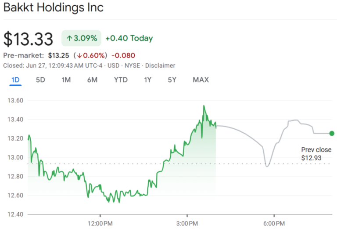Click the chart peak near 13.55
This screenshot has width=337, height=229.
[204, 105]
